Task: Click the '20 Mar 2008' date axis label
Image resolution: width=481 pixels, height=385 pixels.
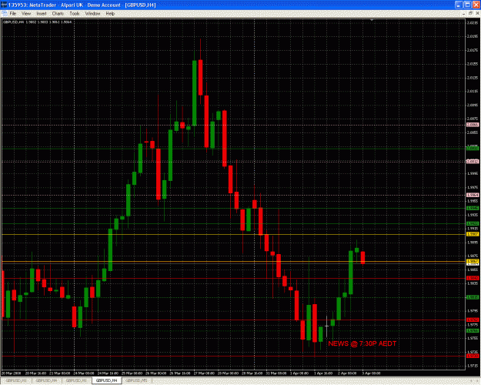Action: point(11,373)
